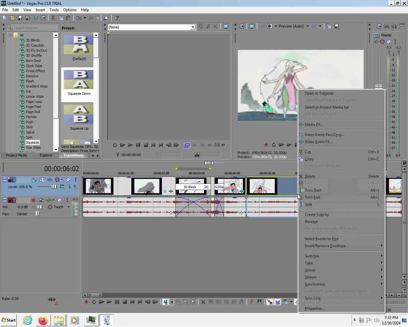This screenshot has height=327, width=408.
Task: Choose Select Events to End
Action: tap(341, 239)
